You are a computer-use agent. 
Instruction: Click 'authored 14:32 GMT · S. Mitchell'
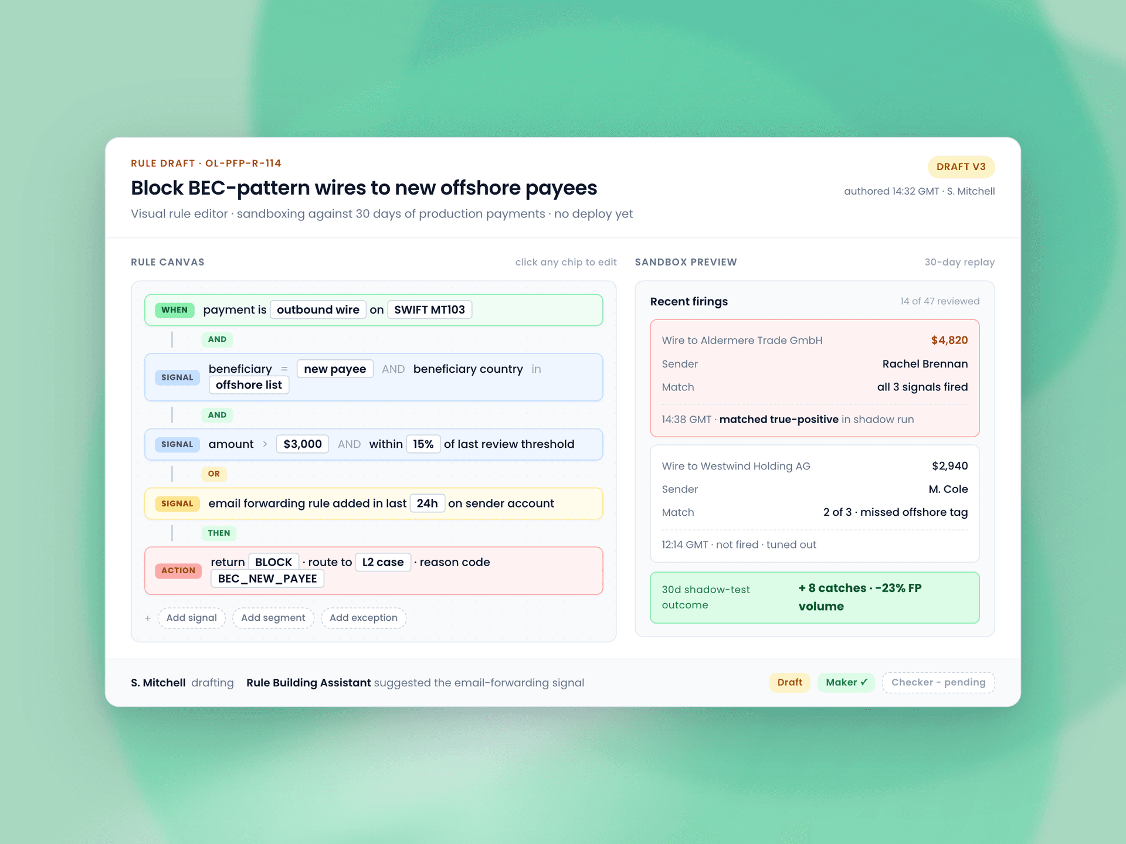(x=919, y=192)
